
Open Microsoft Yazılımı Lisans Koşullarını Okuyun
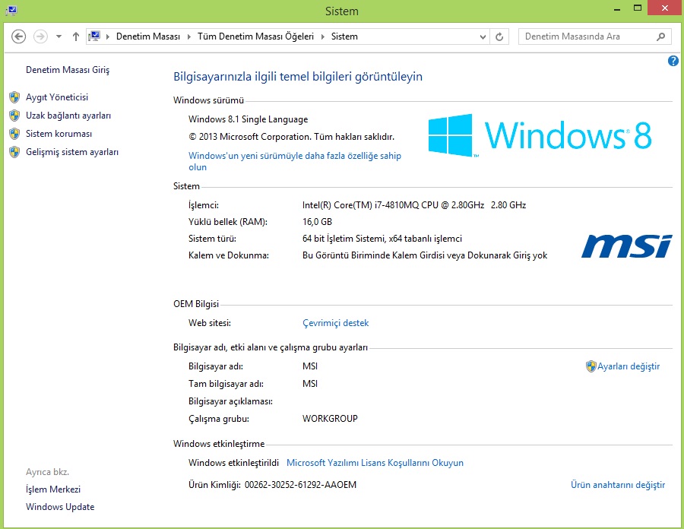[375, 463]
